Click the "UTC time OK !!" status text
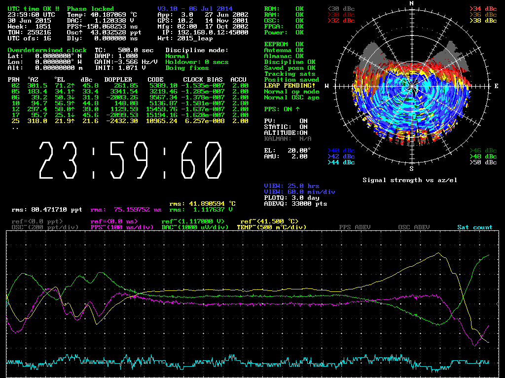This screenshot has width=505, height=378. [x=33, y=9]
